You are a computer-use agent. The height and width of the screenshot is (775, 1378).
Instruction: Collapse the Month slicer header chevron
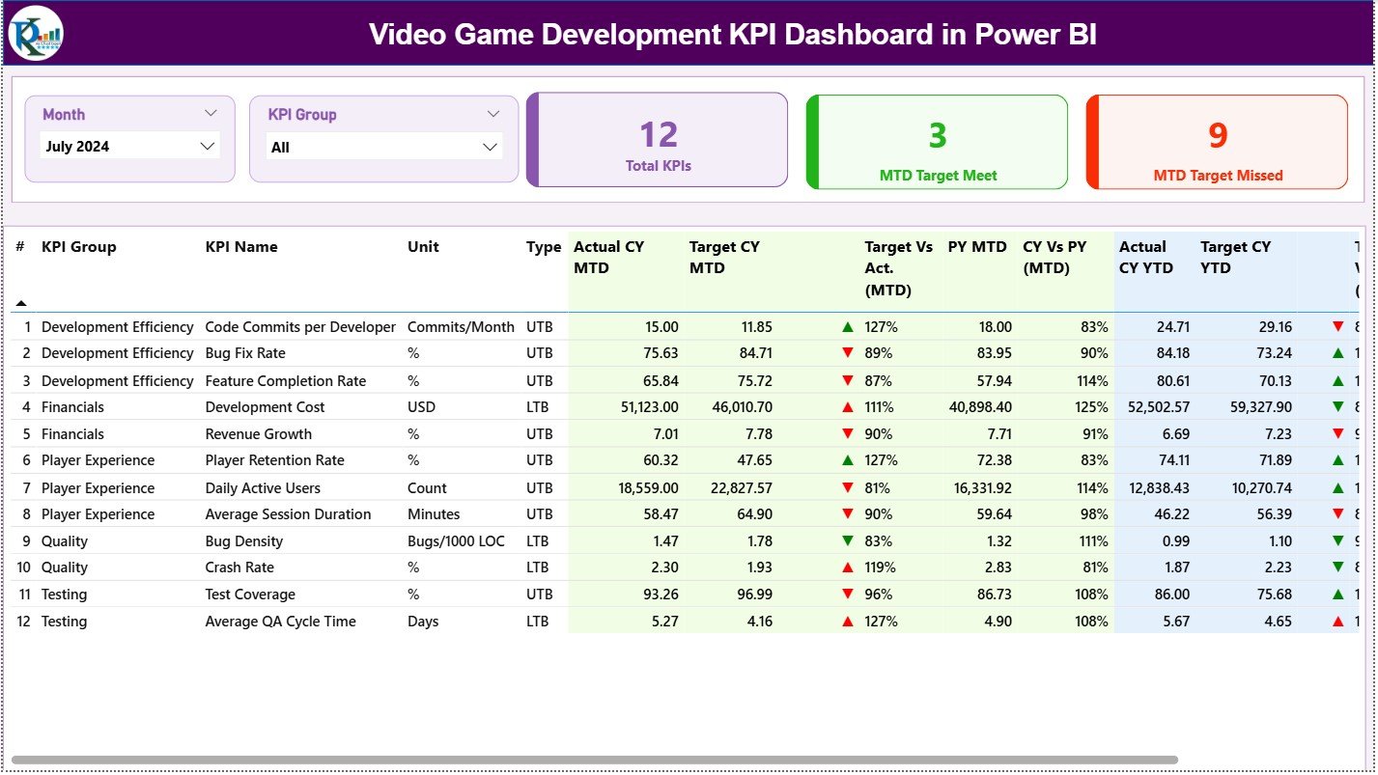click(211, 113)
